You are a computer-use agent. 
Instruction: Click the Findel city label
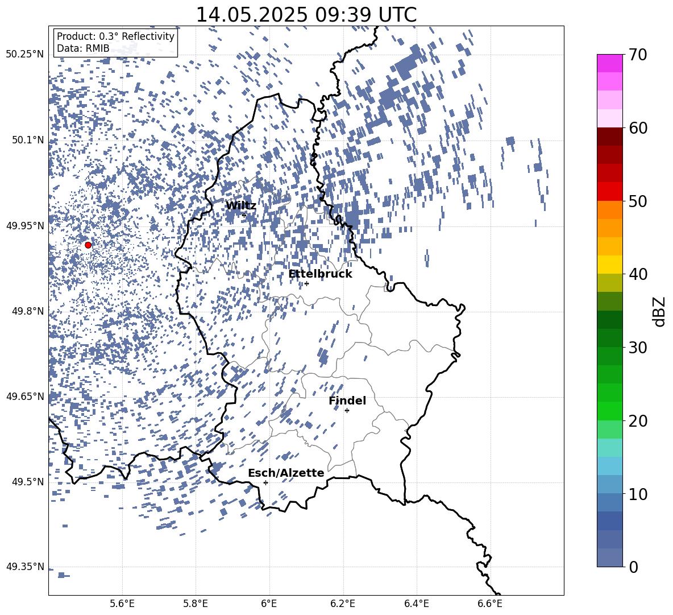pos(347,401)
